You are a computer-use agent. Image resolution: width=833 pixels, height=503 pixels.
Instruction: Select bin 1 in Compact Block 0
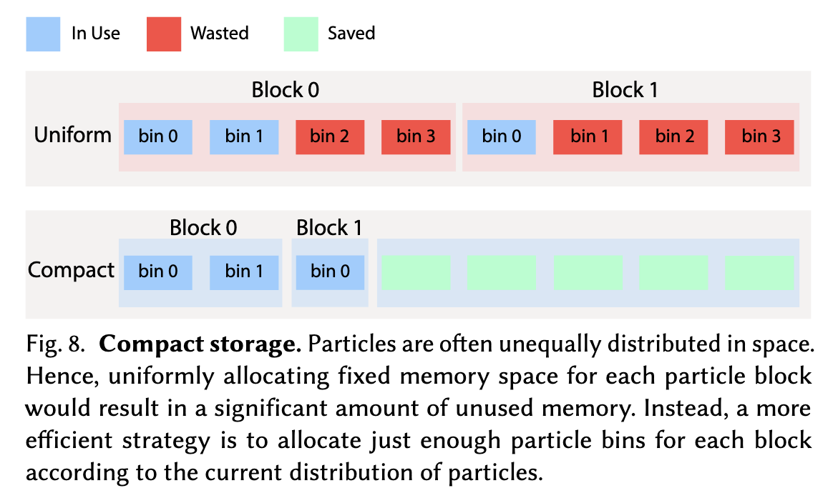(x=244, y=273)
